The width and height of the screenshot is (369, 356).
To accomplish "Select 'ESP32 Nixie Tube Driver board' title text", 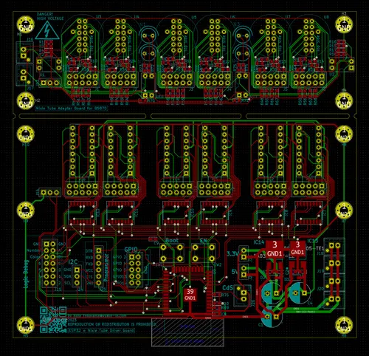I will point(101,330).
